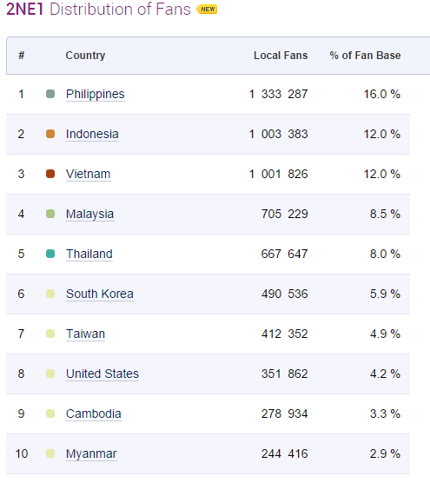Click rank number 10 in Myanmar row
This screenshot has height=483, width=430.
22,453
